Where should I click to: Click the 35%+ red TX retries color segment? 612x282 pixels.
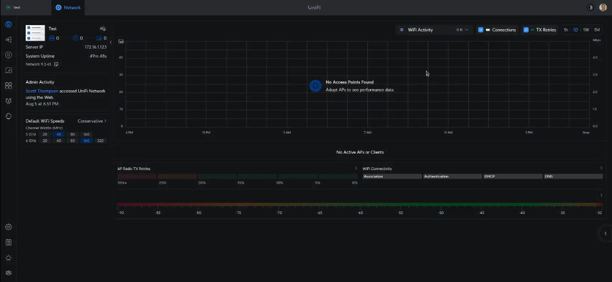137,176
